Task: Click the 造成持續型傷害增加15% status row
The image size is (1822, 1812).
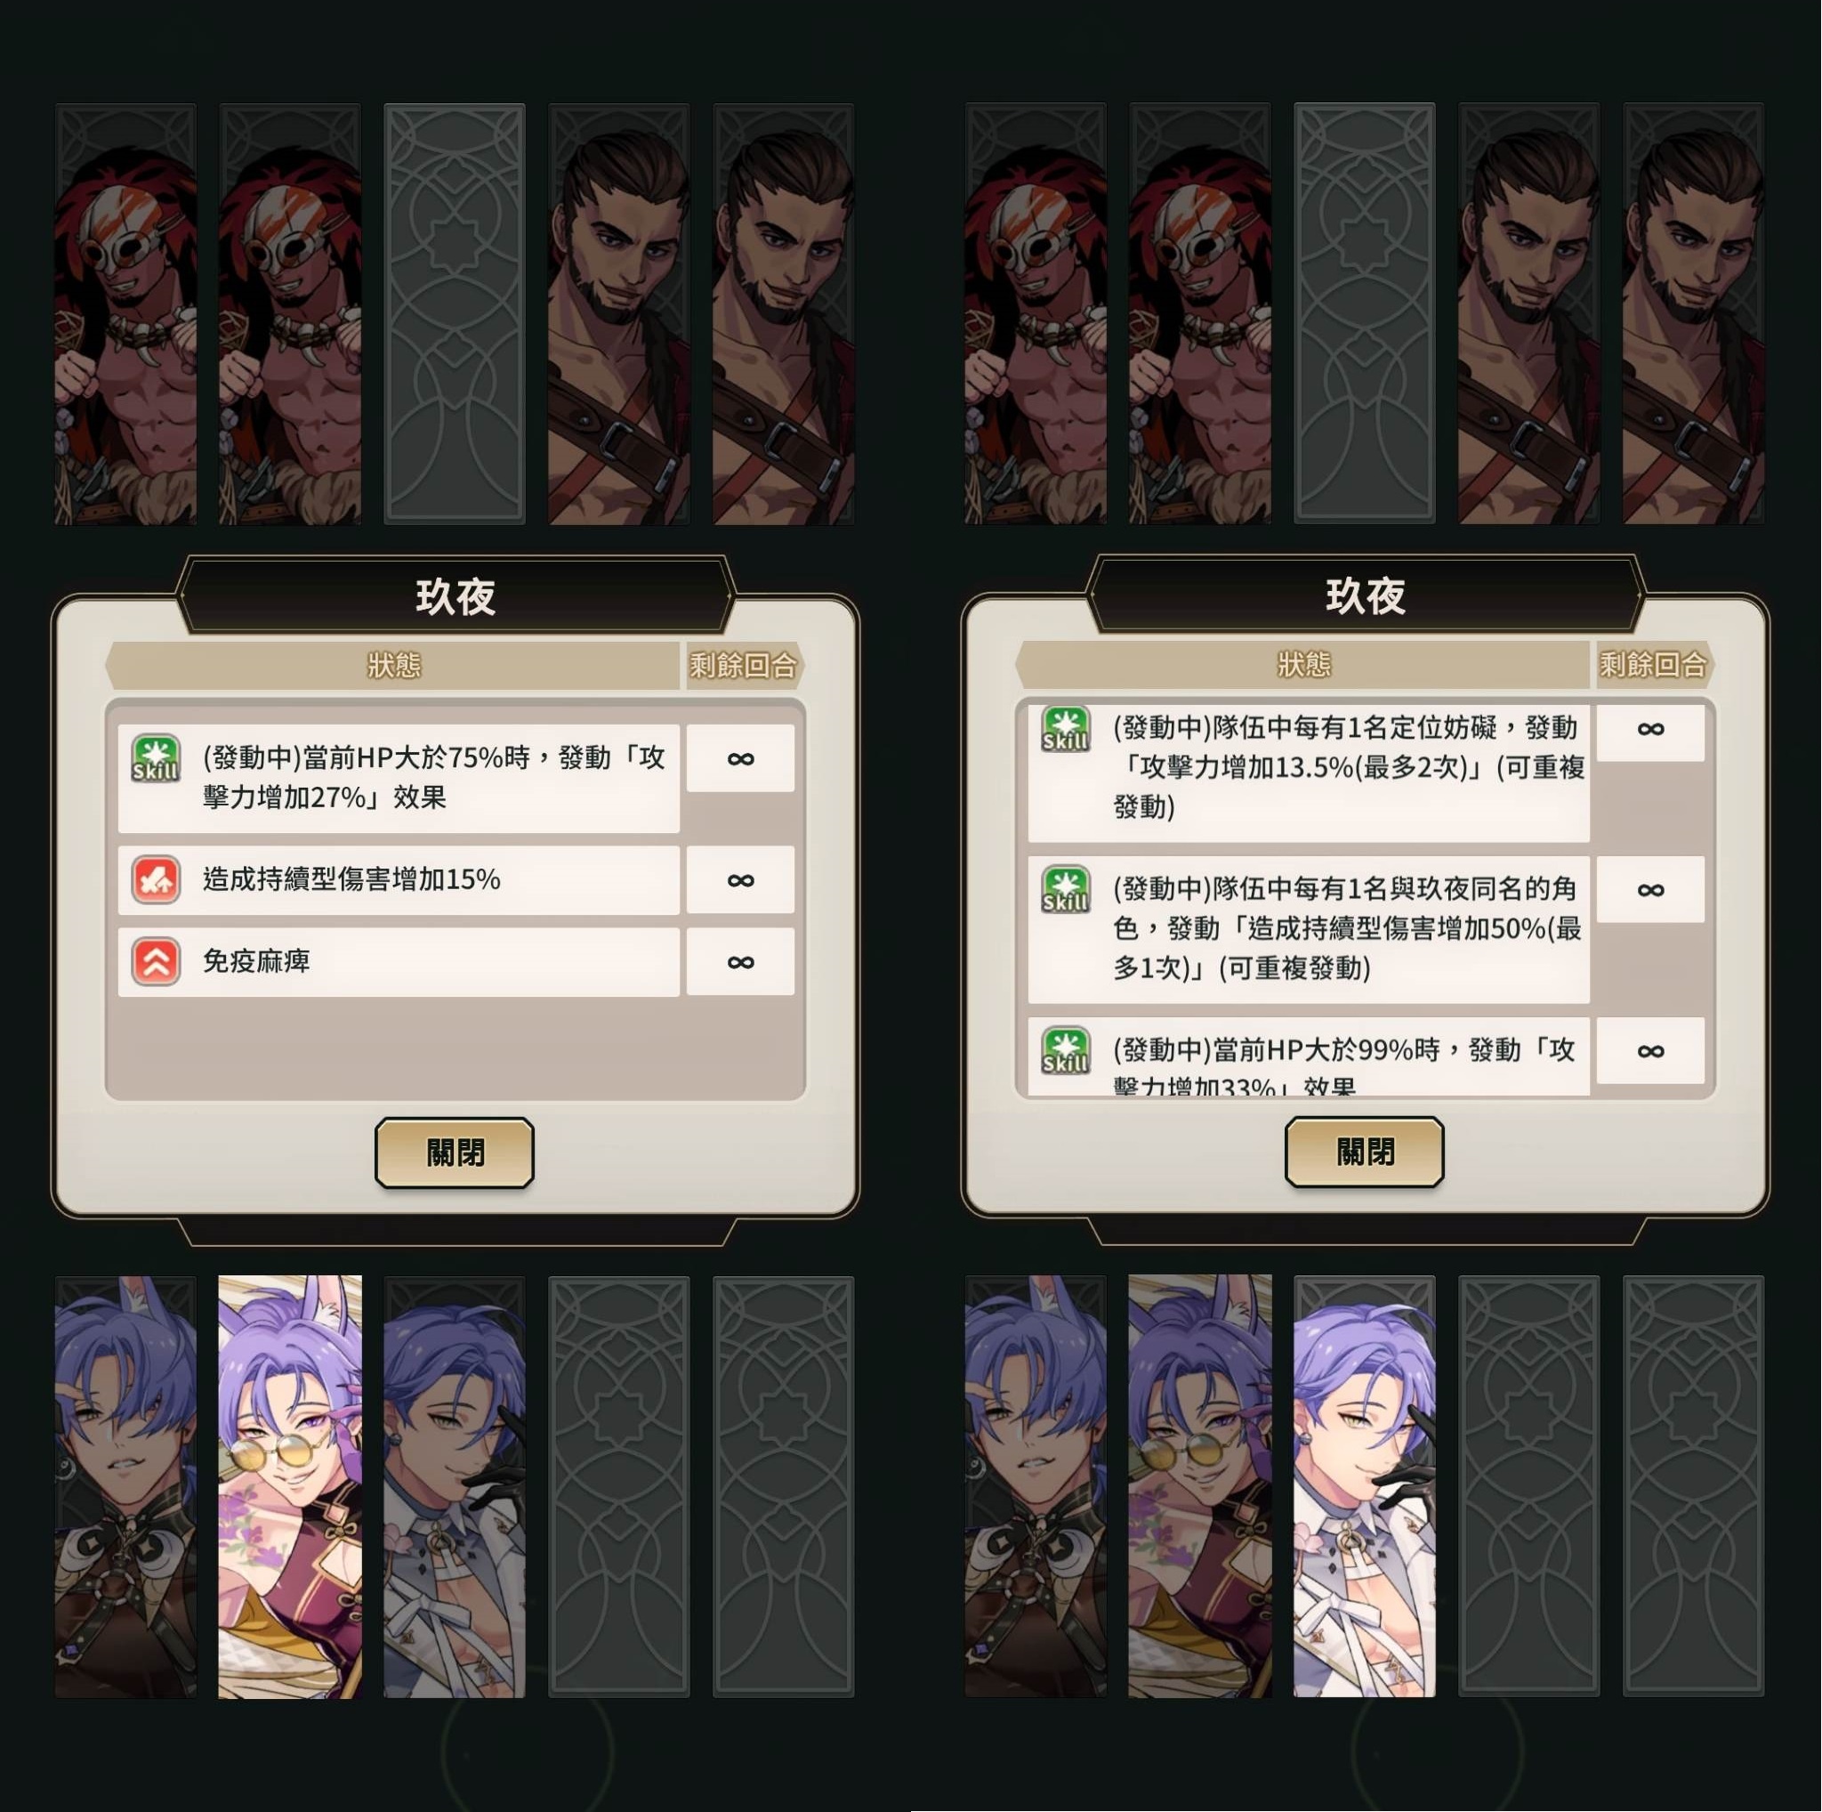Action: point(399,880)
